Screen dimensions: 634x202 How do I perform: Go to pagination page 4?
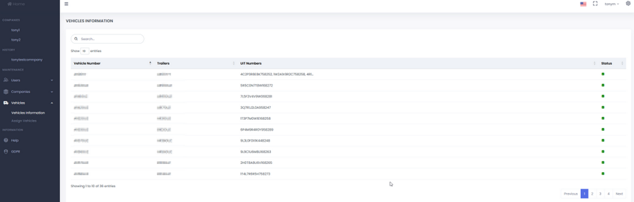tap(608, 194)
